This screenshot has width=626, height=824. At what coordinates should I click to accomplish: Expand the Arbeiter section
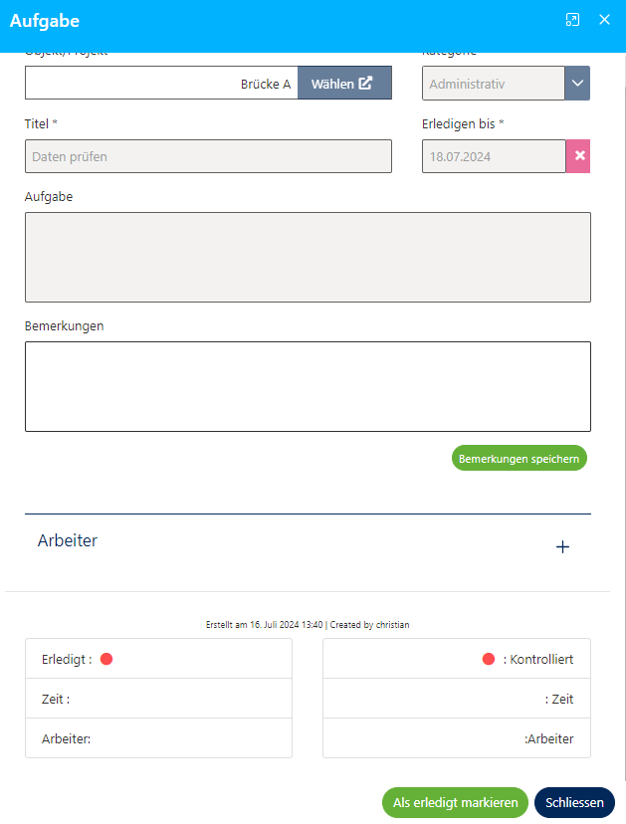pyautogui.click(x=68, y=541)
